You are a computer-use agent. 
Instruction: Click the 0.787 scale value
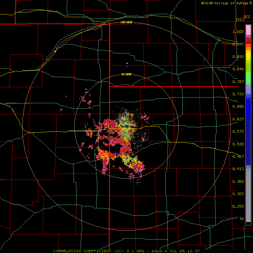(x=238, y=82)
